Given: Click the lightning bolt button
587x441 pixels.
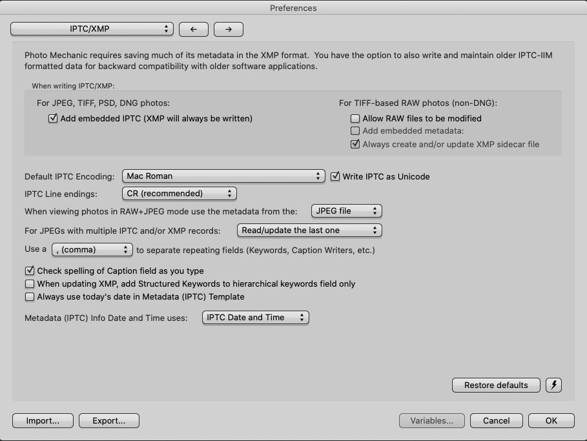Looking at the screenshot, I should pyautogui.click(x=553, y=385).
